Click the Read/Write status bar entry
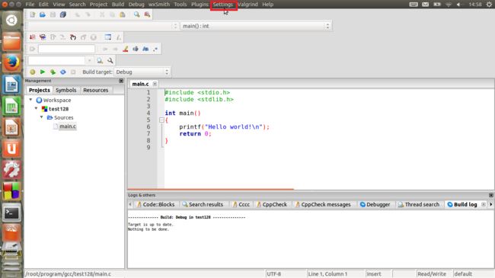The width and height of the screenshot is (495, 278). (432, 274)
